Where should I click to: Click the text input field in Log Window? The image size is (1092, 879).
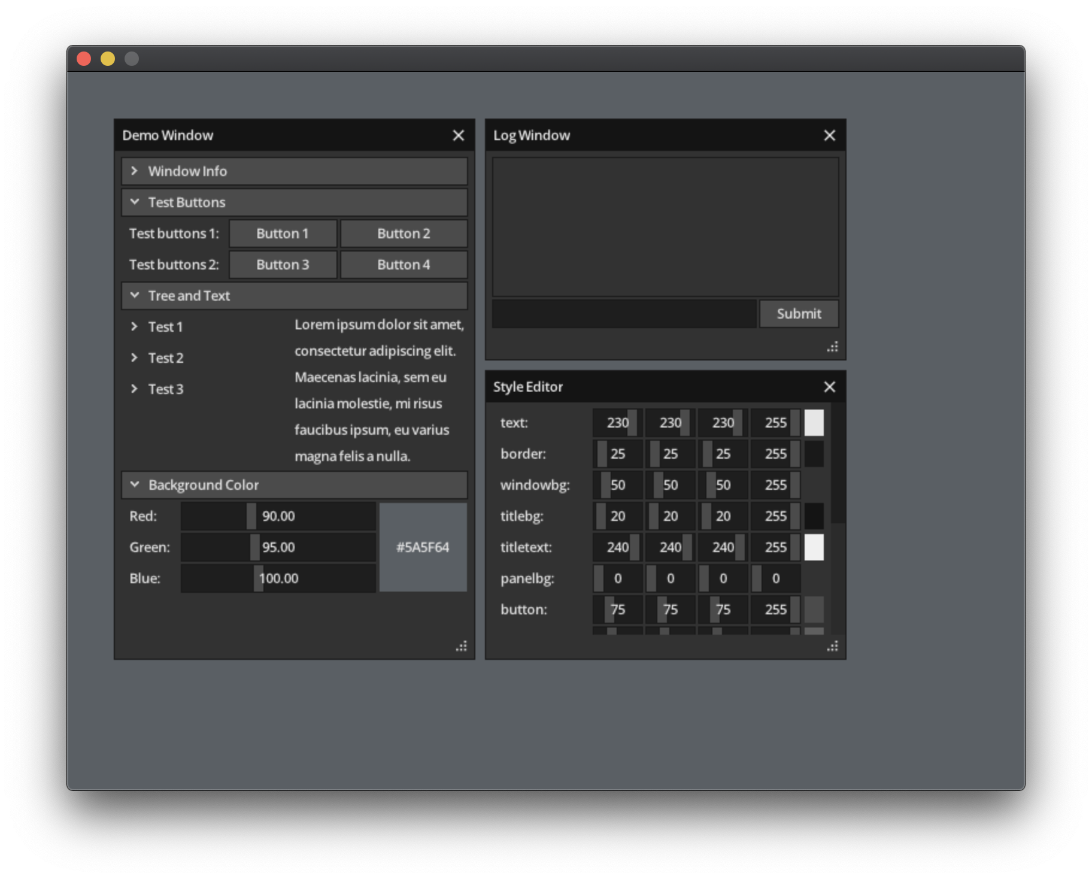[623, 313]
